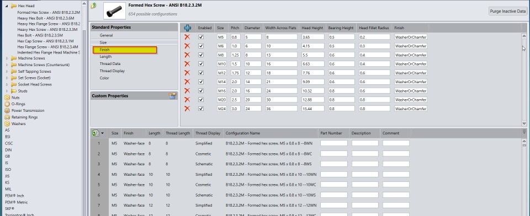Uncheck Enabled for the M20 size
Viewport: 530px width, 216px height.
tap(201, 100)
